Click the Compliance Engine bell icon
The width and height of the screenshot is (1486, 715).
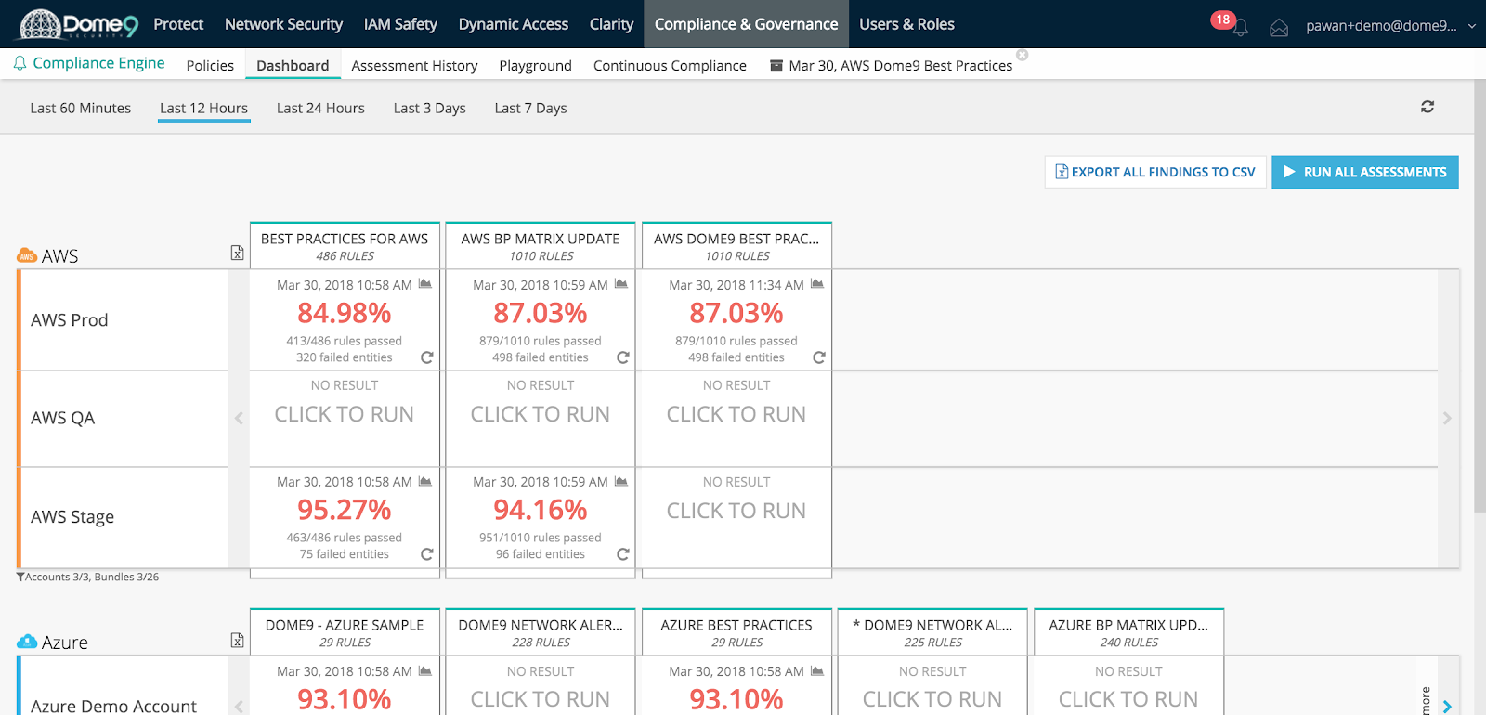(20, 63)
